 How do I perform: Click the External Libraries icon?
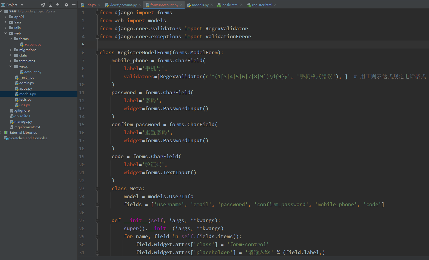(6, 133)
